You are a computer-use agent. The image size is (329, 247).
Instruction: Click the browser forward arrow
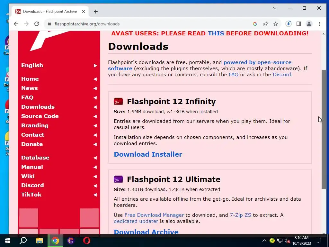(x=26, y=24)
